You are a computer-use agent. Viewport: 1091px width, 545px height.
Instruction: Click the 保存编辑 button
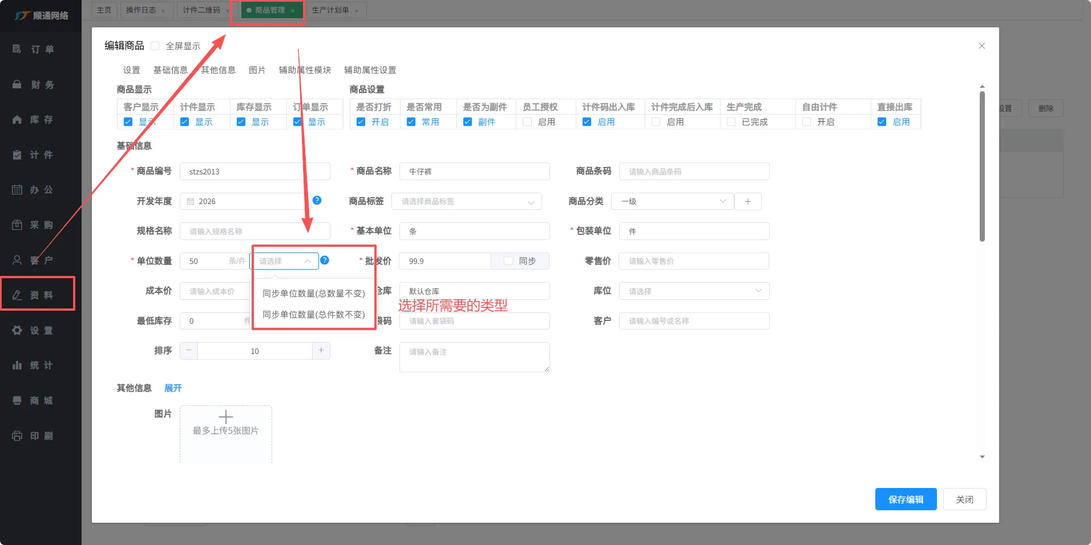(906, 499)
